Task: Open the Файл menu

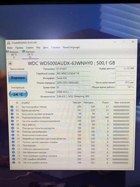Action: [10, 48]
